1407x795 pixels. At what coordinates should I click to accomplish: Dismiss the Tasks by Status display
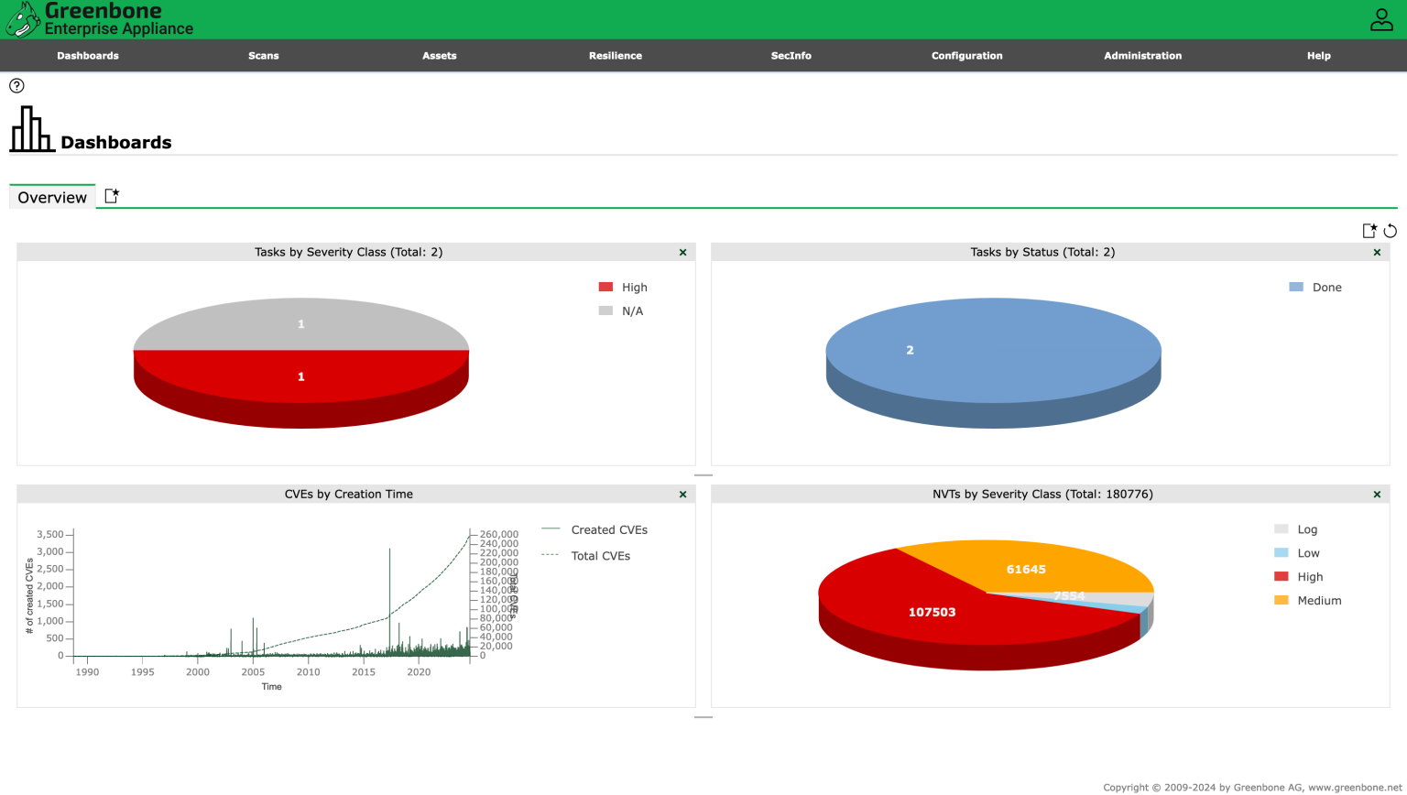point(1377,252)
